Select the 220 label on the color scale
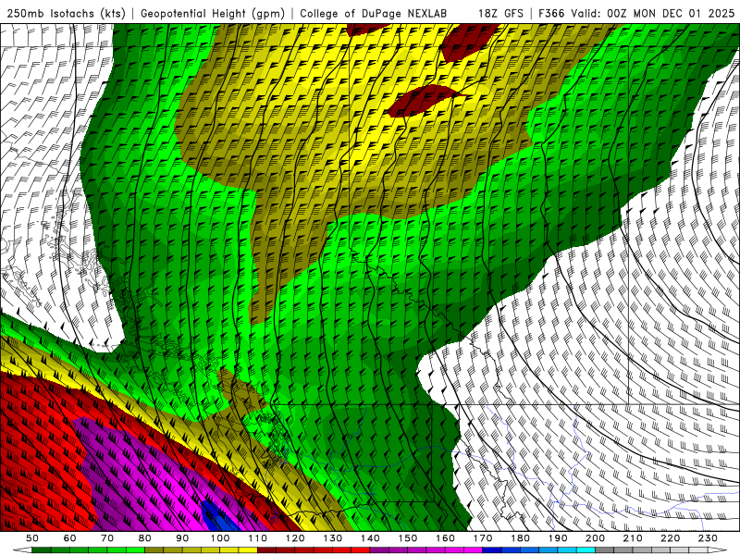The width and height of the screenshot is (740, 555). pyautogui.click(x=670, y=538)
